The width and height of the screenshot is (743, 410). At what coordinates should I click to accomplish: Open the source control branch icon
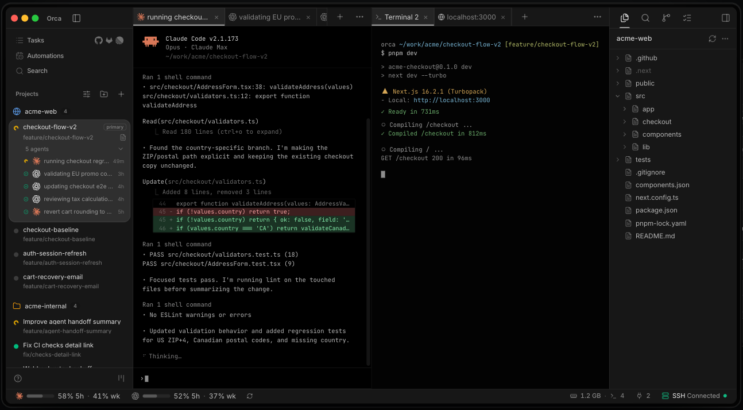[666, 18]
